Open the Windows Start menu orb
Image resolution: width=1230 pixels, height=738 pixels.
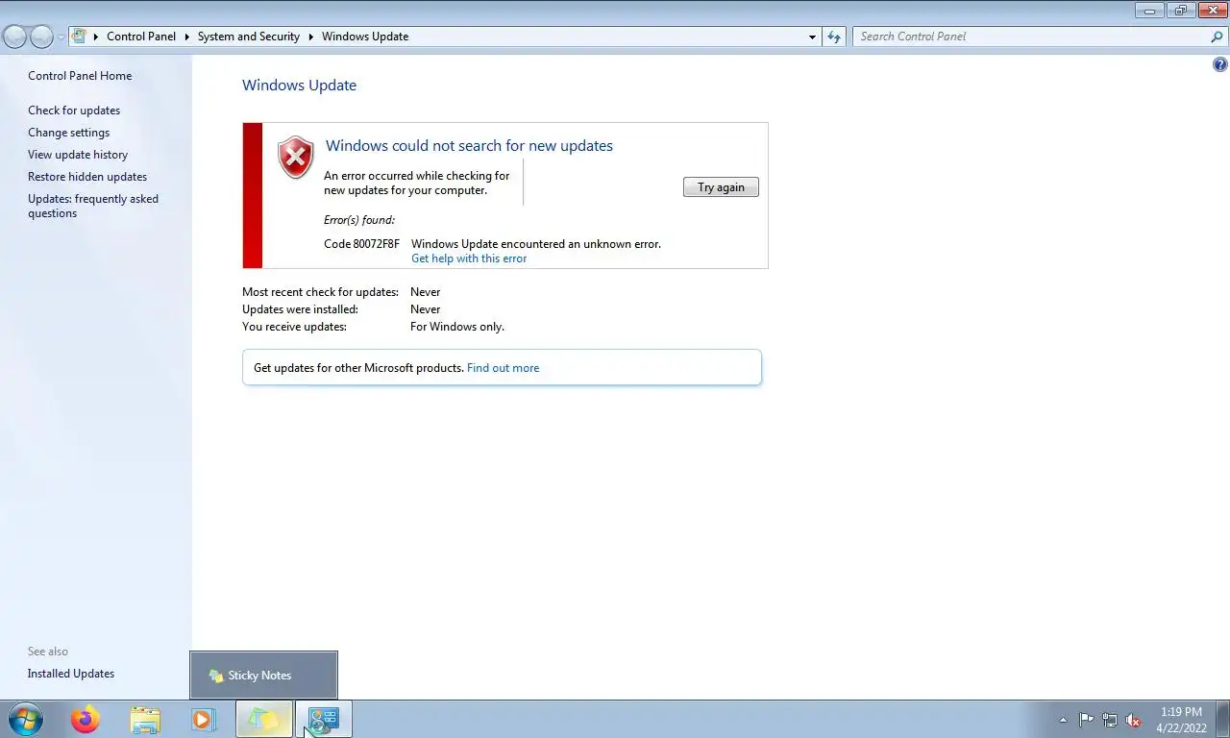26,719
